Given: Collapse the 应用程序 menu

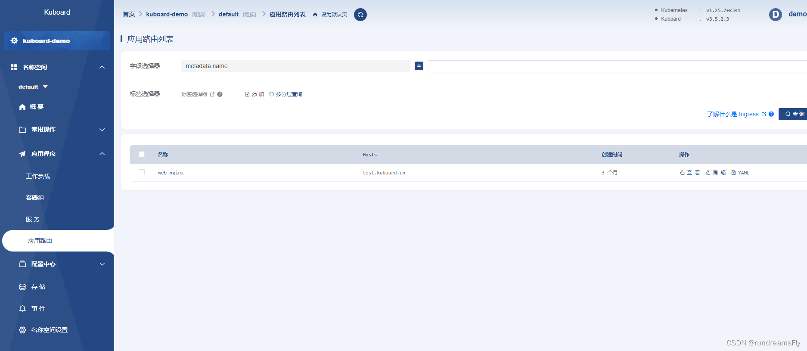Looking at the screenshot, I should (x=102, y=154).
